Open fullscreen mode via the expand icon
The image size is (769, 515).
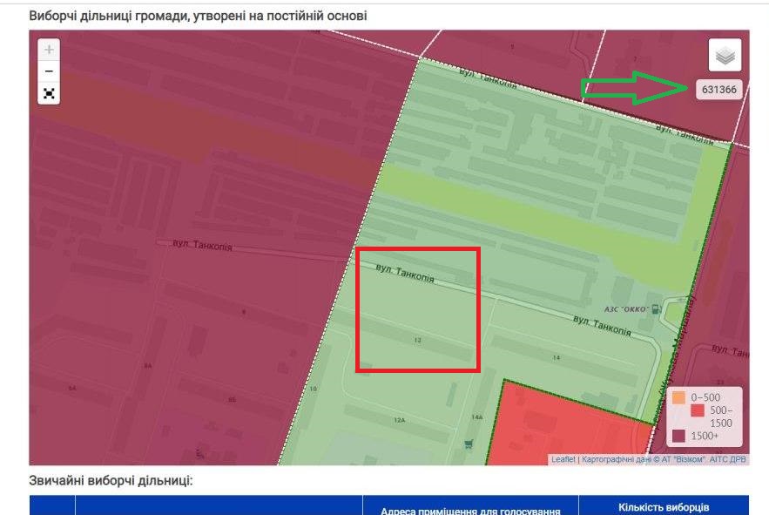point(50,91)
